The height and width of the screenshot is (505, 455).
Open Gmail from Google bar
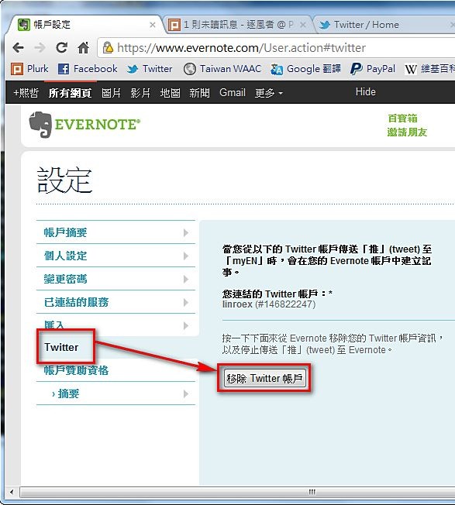tap(233, 93)
